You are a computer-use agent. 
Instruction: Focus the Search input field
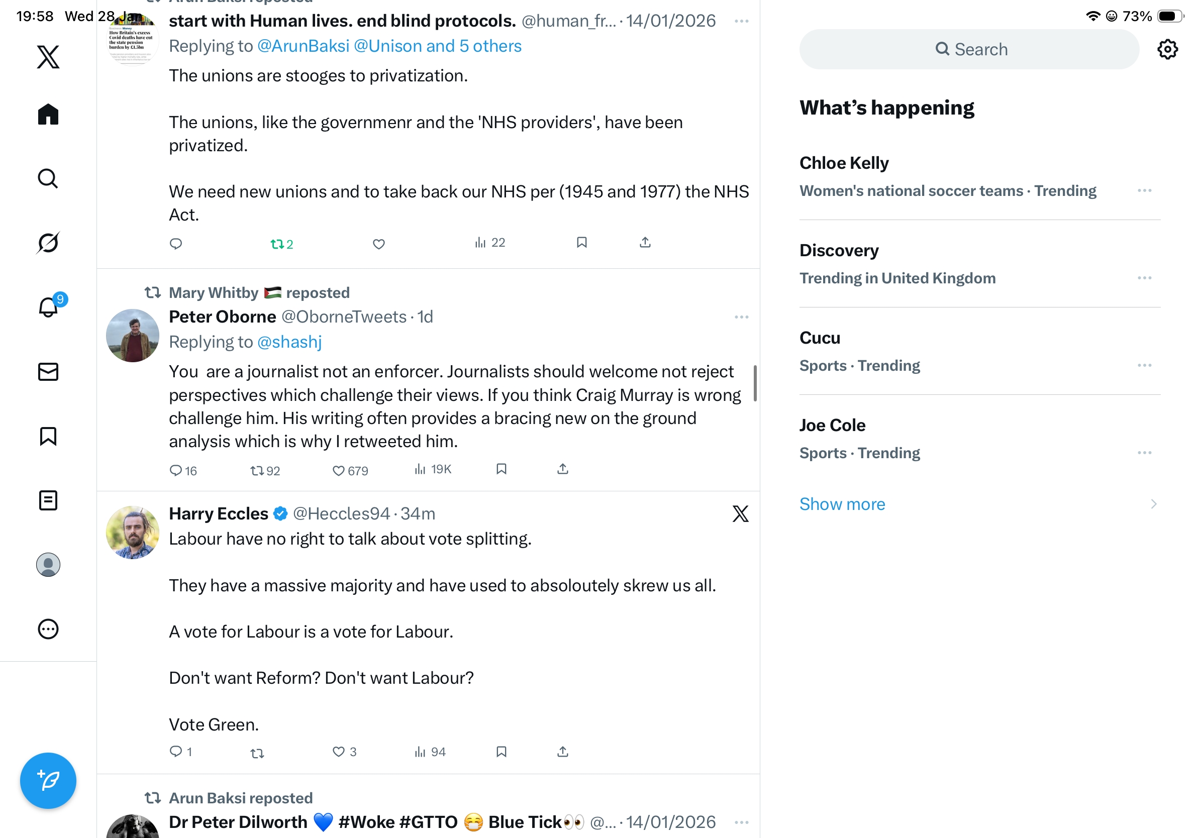(969, 49)
